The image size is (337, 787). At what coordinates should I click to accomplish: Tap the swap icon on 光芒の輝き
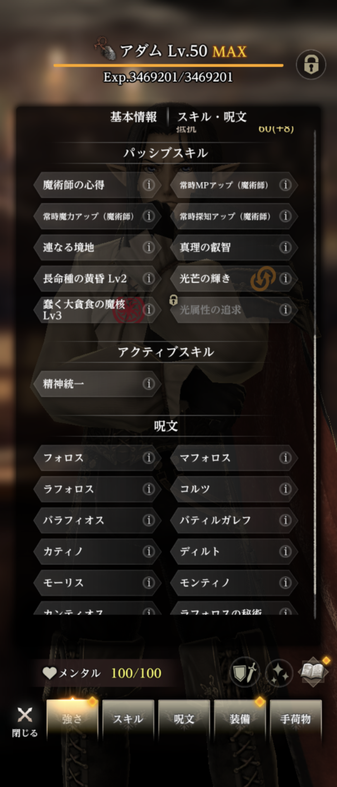click(x=263, y=278)
